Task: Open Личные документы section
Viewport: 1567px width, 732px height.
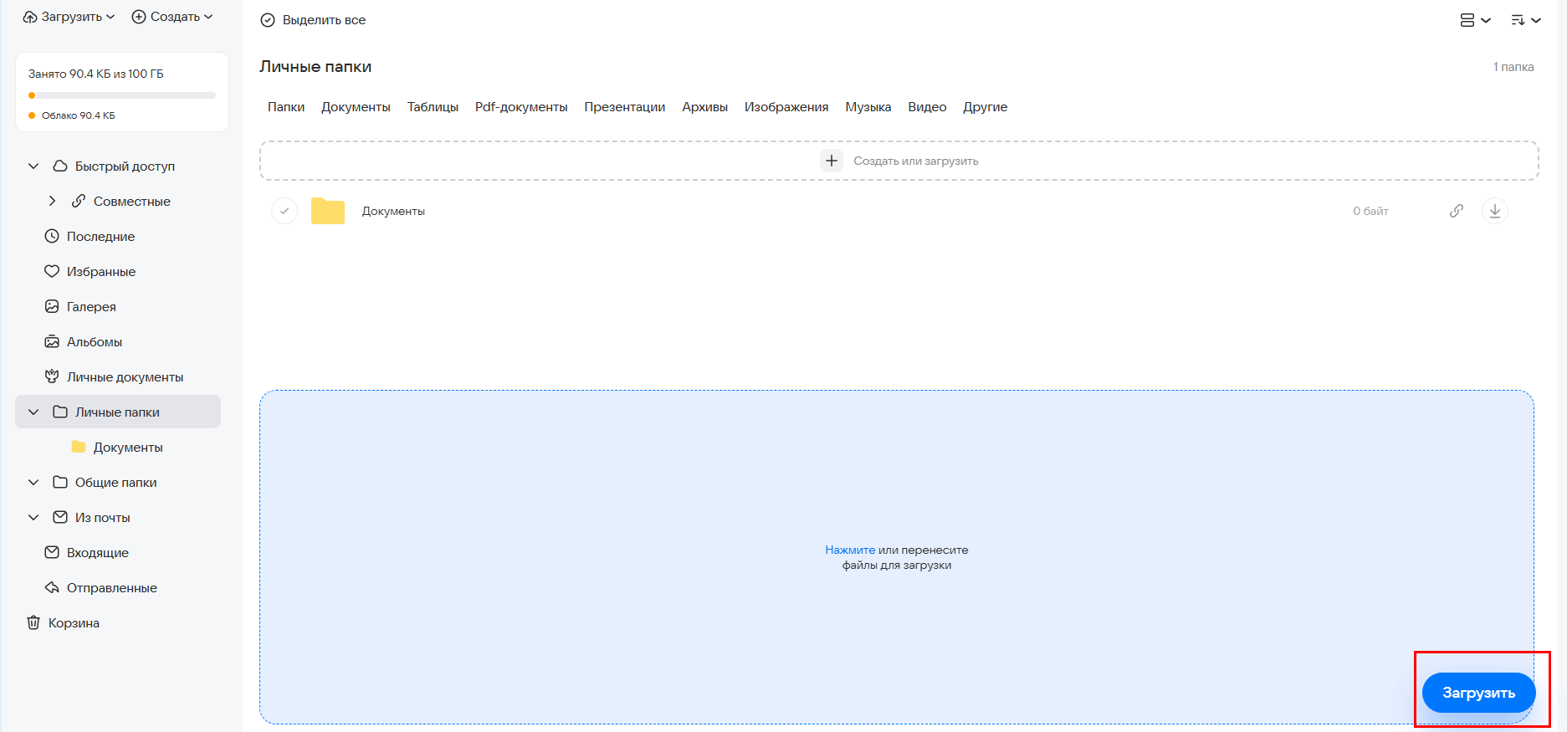Action: click(125, 377)
